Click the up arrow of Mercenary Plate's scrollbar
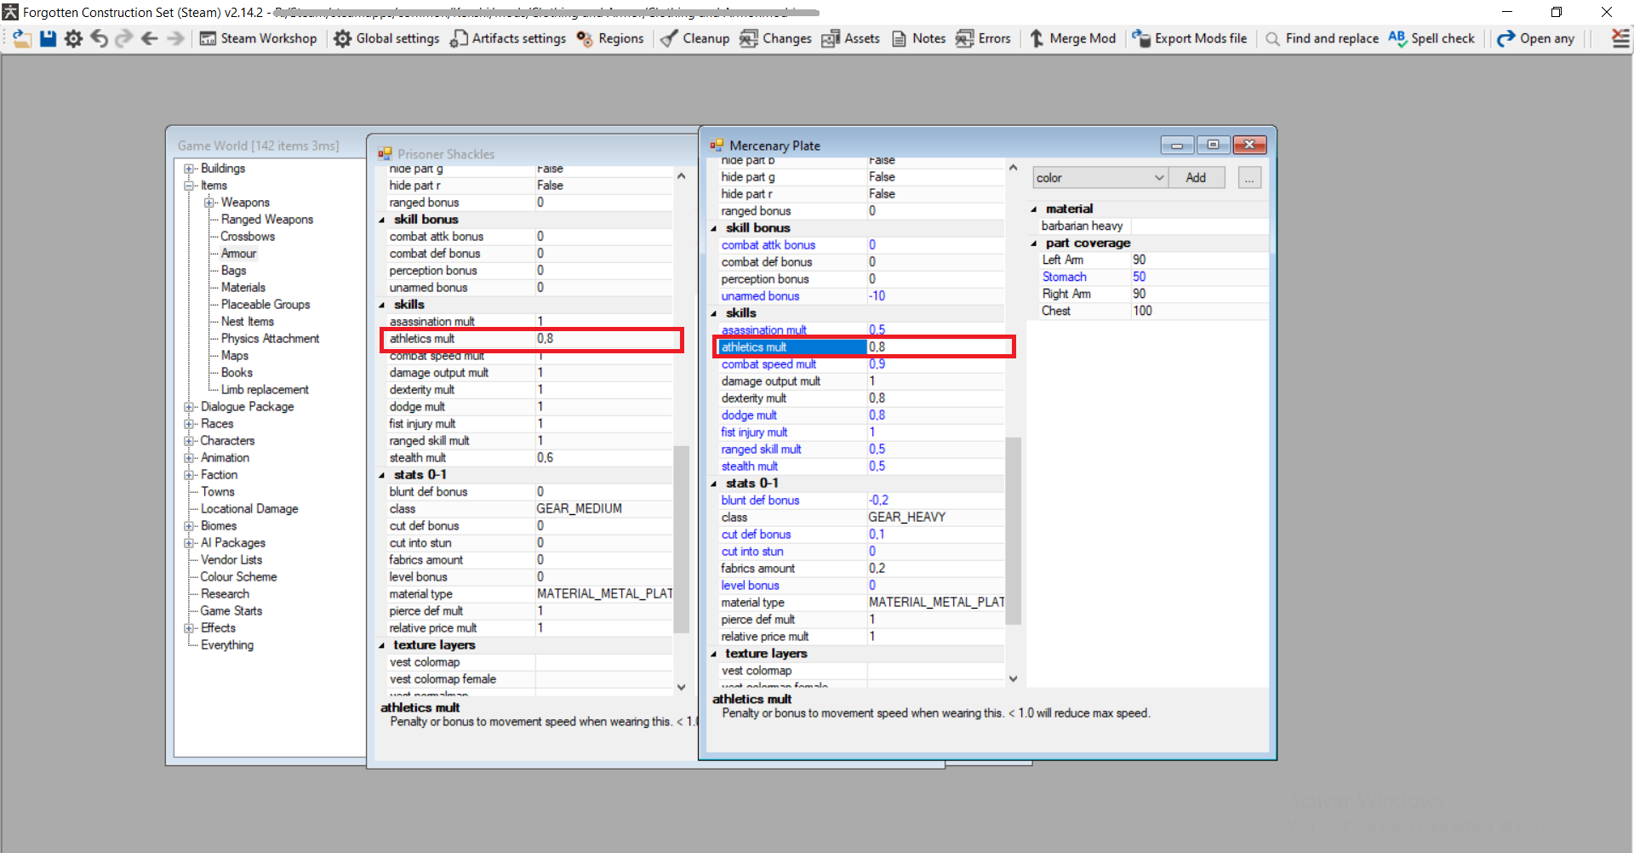This screenshot has height=853, width=1634. pos(1013,168)
